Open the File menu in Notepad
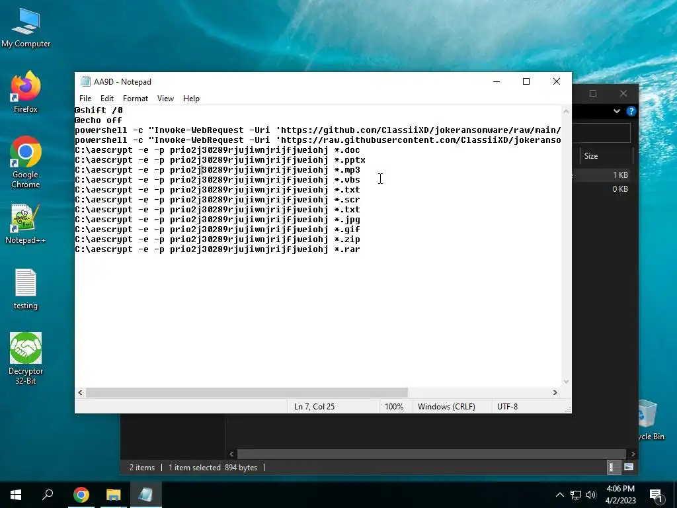The height and width of the screenshot is (508, 677). [x=85, y=99]
